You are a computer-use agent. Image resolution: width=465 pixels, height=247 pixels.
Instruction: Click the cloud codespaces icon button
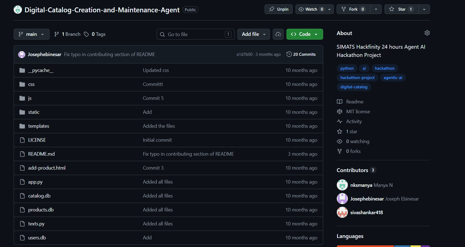click(x=278, y=34)
